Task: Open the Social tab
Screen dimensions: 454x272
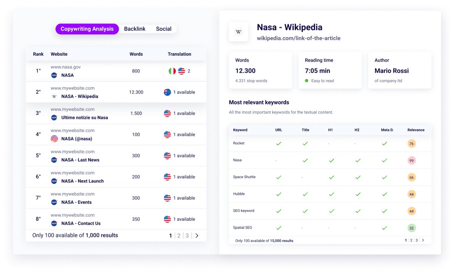Action: point(164,29)
